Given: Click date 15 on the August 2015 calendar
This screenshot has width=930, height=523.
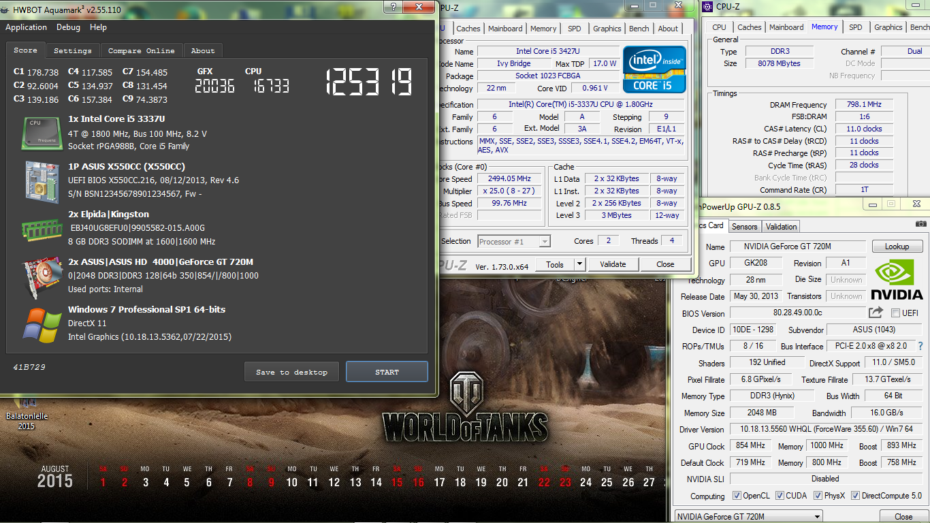Looking at the screenshot, I should pyautogui.click(x=397, y=482).
